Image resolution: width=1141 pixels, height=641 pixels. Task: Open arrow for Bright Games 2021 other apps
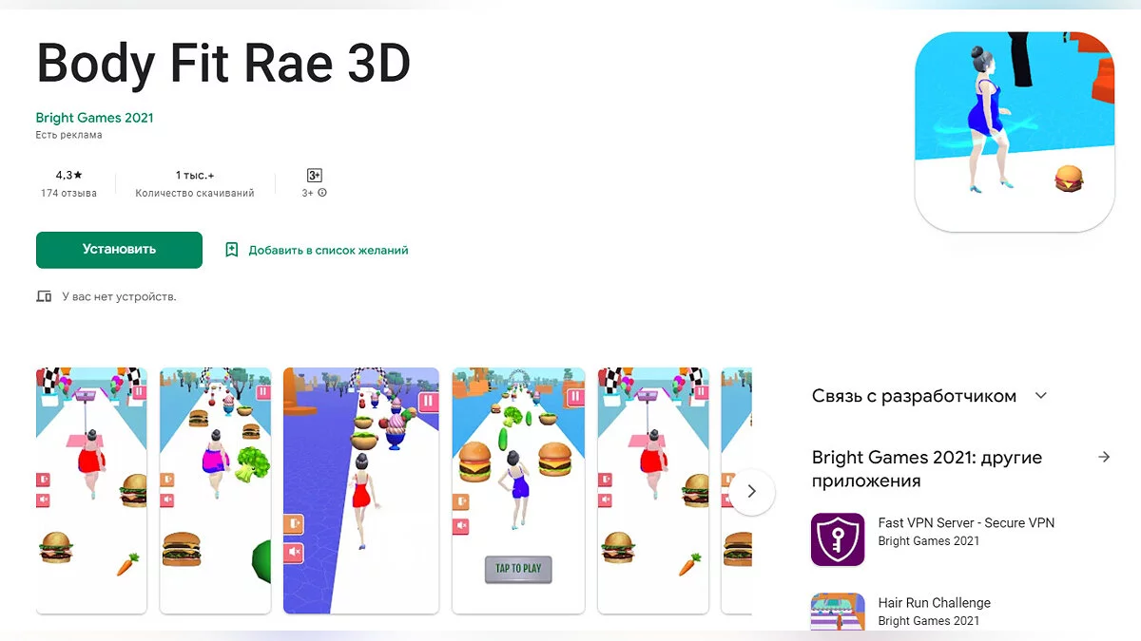pos(1104,457)
